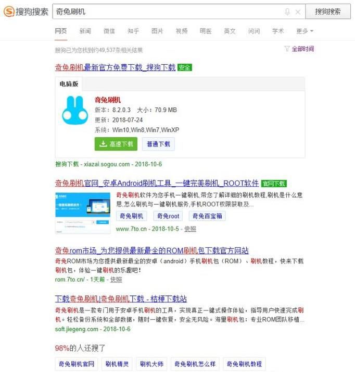This screenshot has width=355, height=372.
Task: Click the 奇兔百宝箱 sub-link
Action: 207,216
